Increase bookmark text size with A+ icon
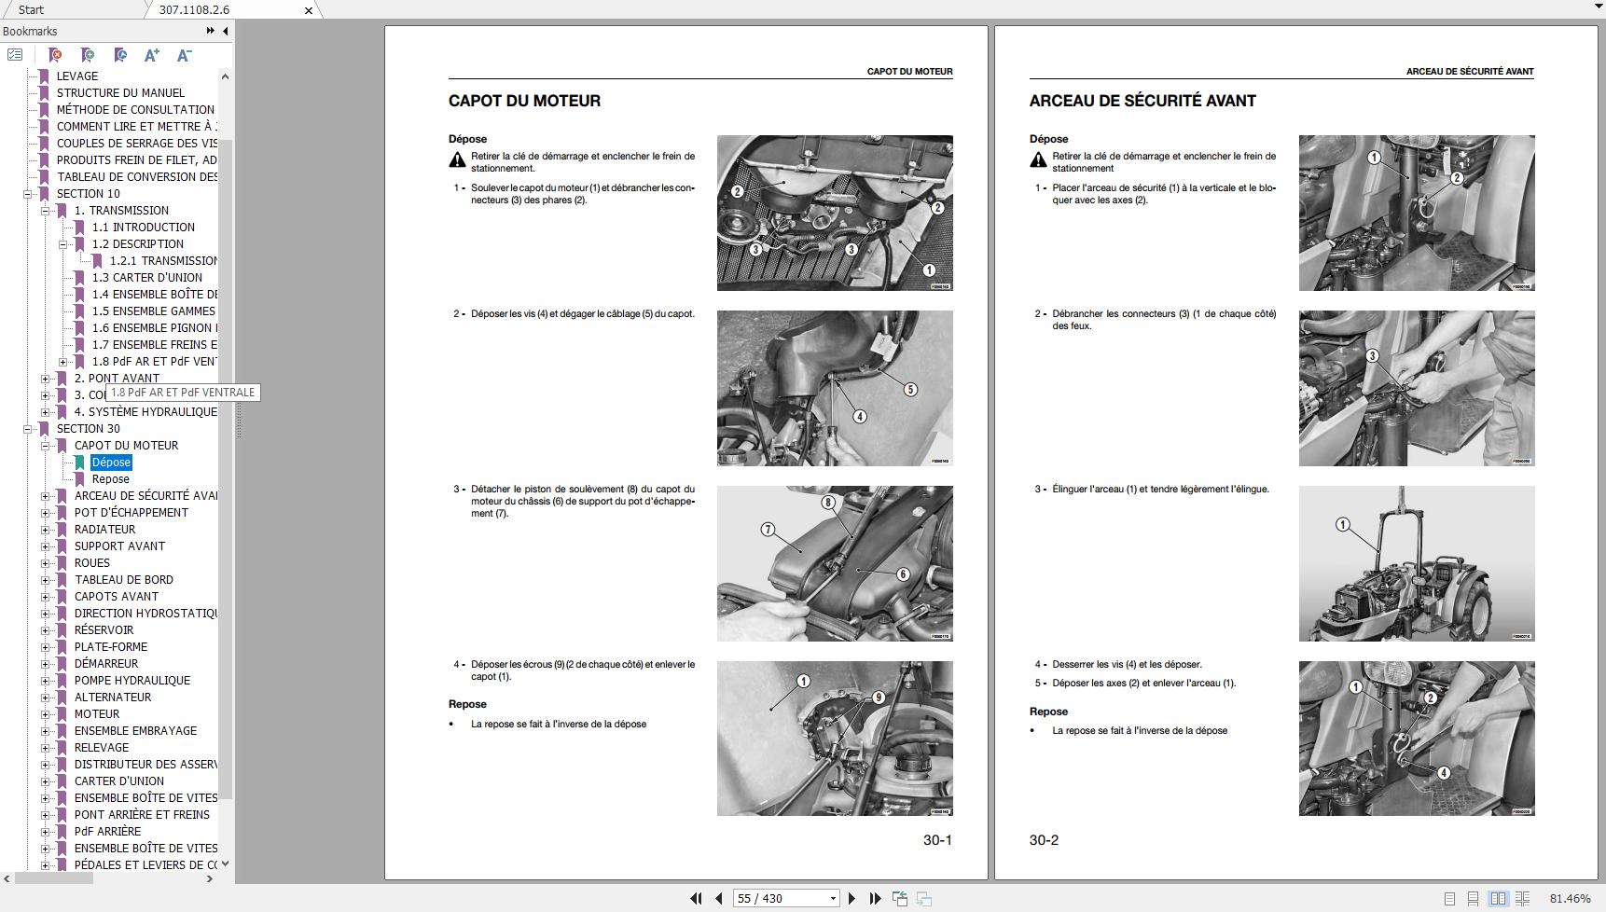This screenshot has height=912, width=1606. (x=152, y=55)
